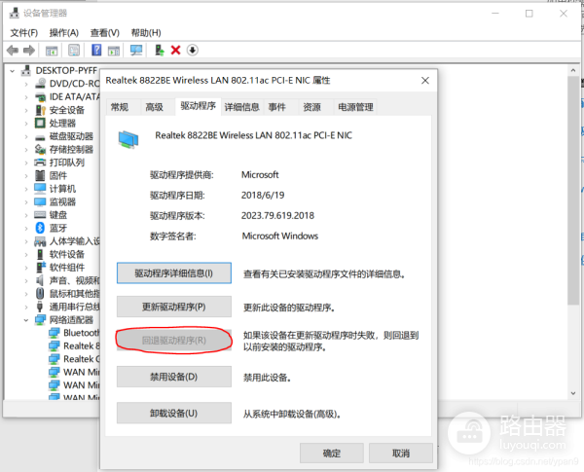Open the 文件(F) menu

pyautogui.click(x=24, y=33)
